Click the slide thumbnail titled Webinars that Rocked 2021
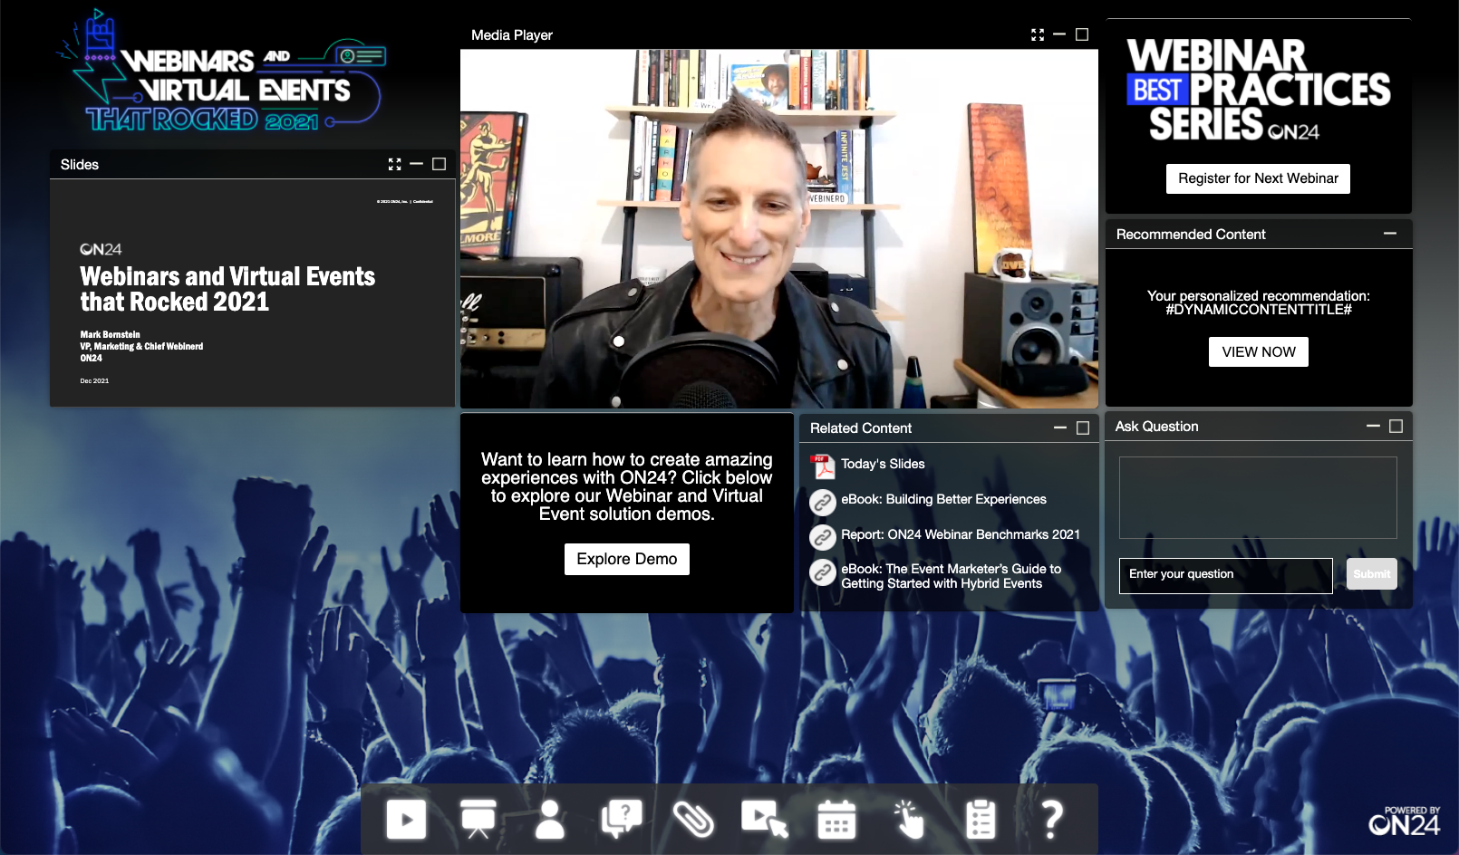The image size is (1459, 855). coord(252,293)
